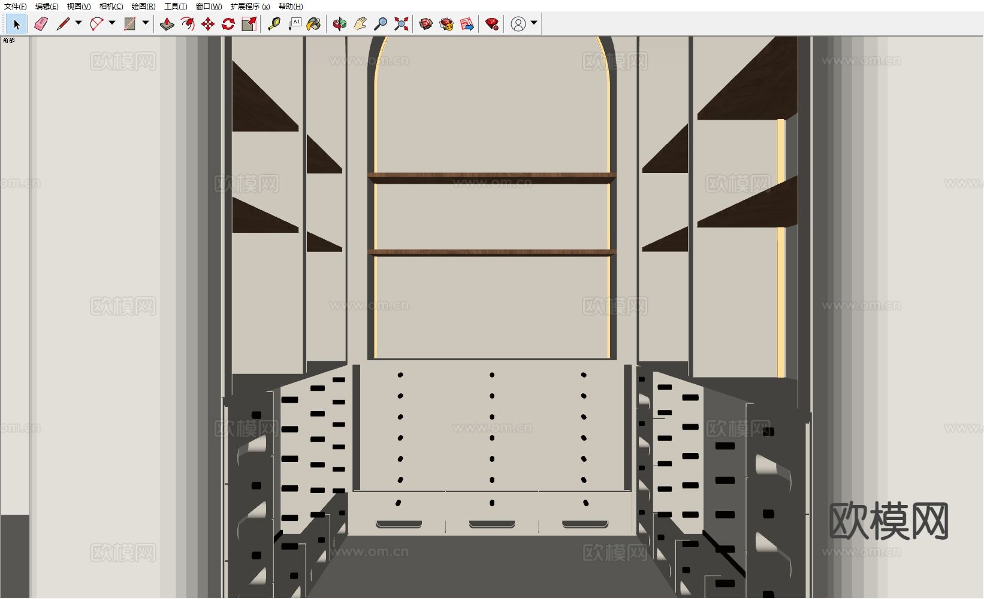Viewport: 984px width, 599px height.
Task: Click the Send to LayOut icon
Action: (467, 24)
